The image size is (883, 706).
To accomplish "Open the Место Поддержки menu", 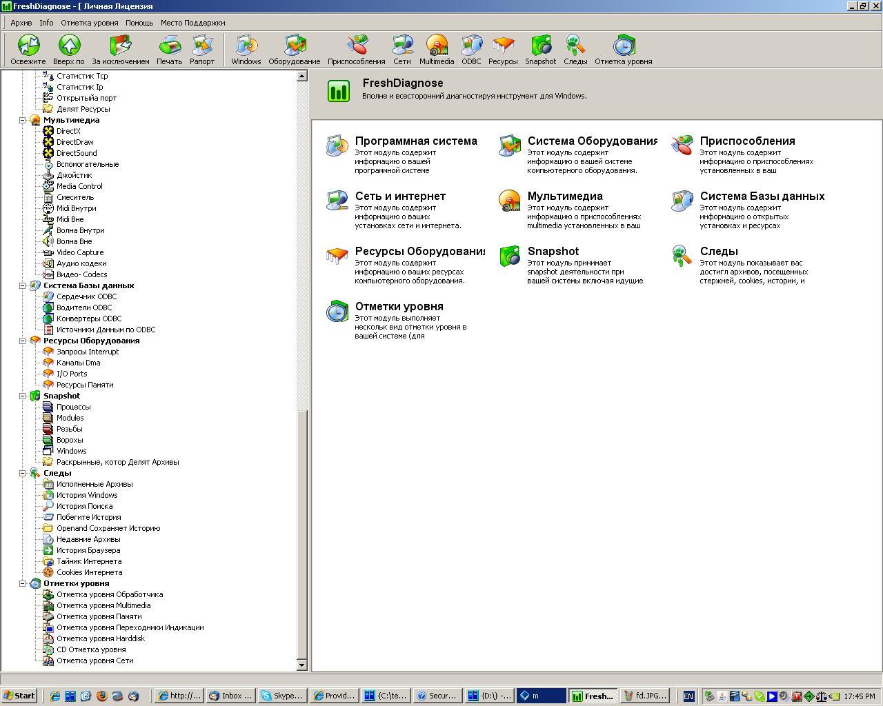I will (193, 23).
